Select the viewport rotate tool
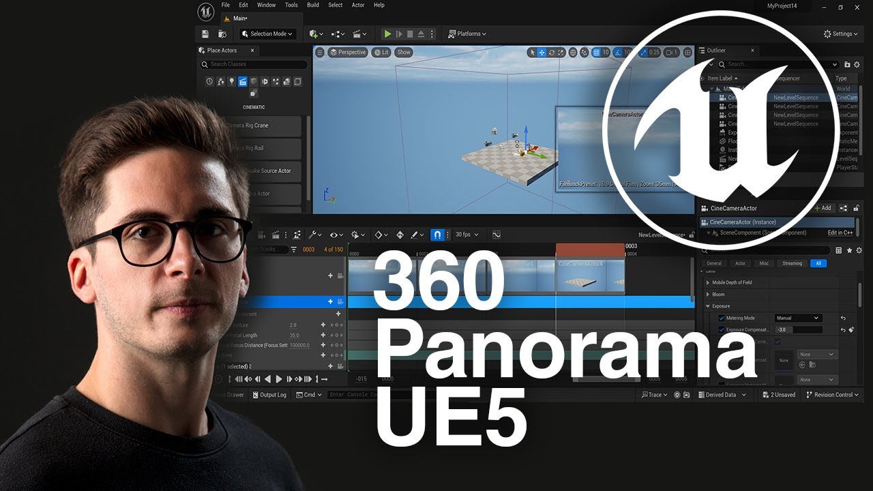Screen dimensions: 873x491 552,53
